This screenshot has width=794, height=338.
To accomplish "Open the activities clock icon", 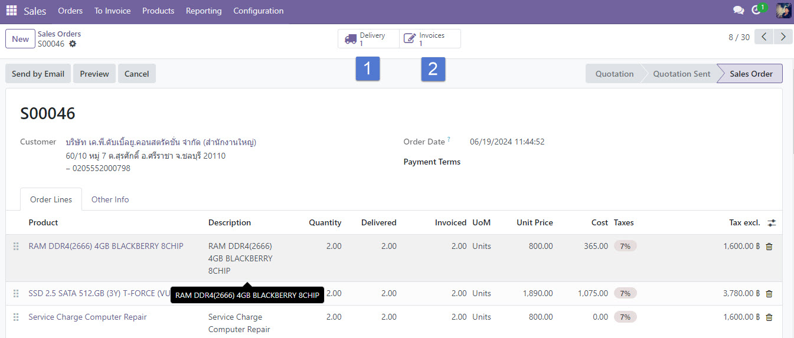I will click(756, 11).
